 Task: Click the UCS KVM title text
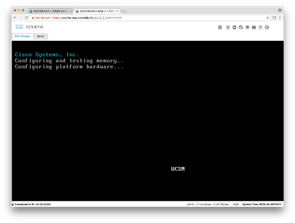pyautogui.click(x=35, y=27)
